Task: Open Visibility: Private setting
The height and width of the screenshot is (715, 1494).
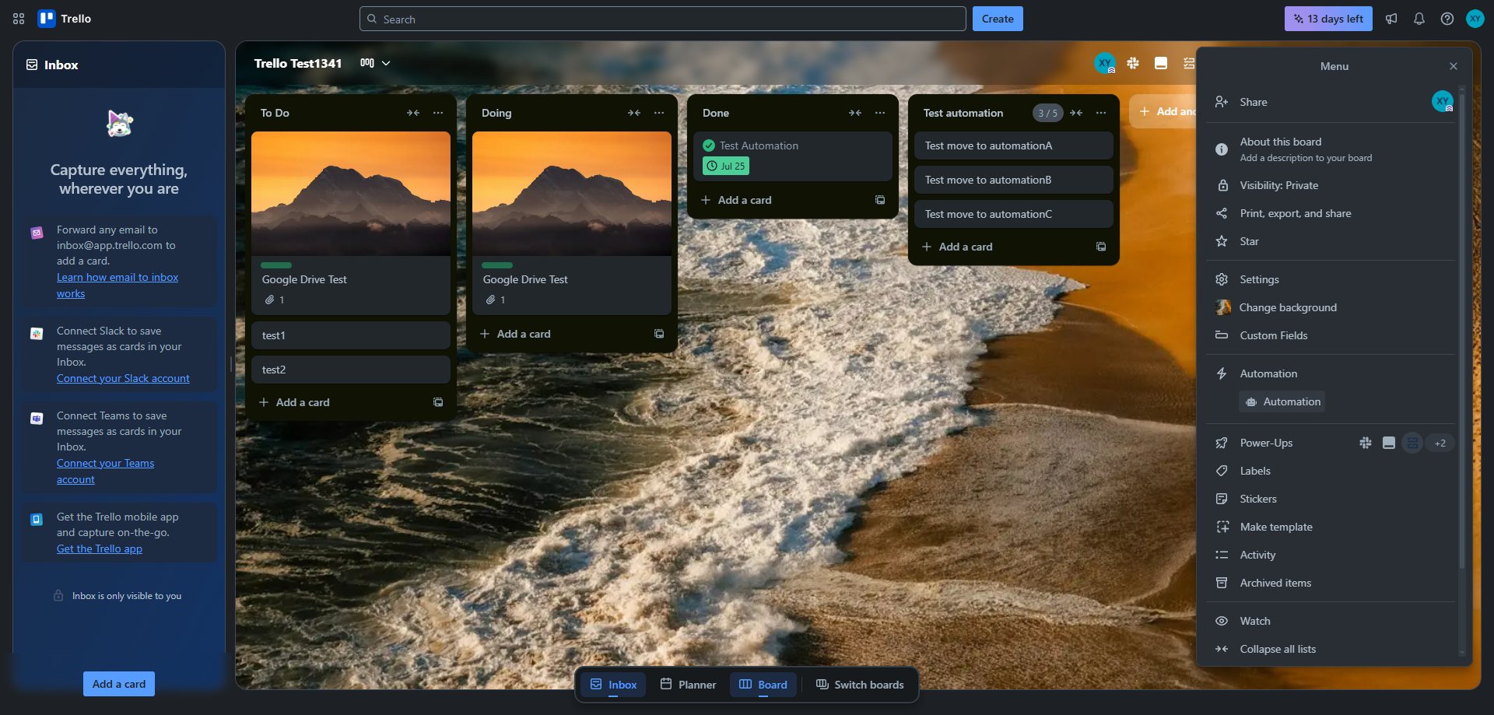Action: click(x=1330, y=185)
